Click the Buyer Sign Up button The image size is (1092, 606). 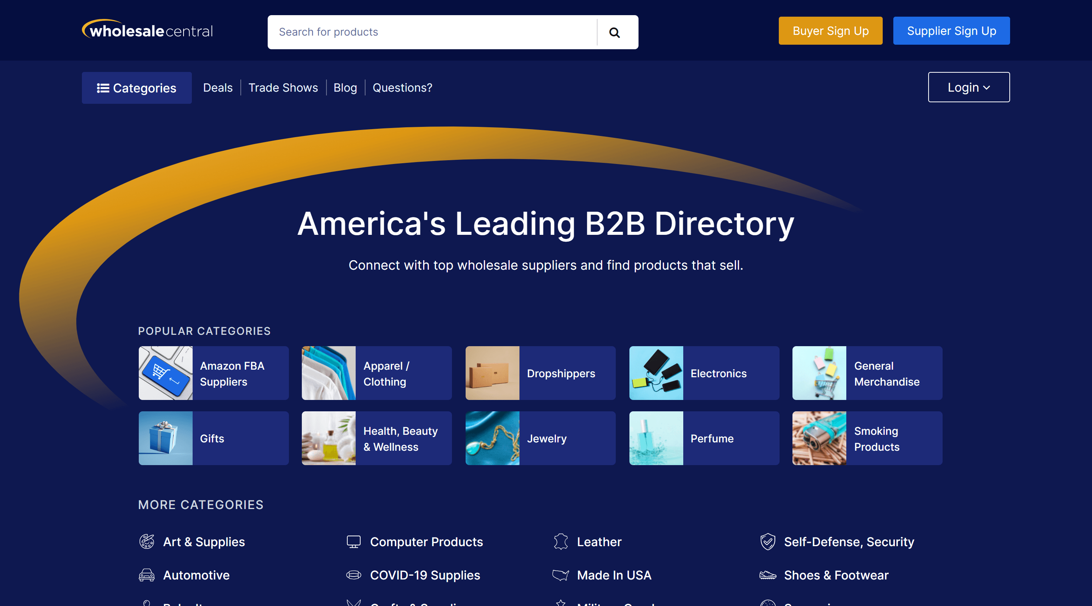click(830, 31)
